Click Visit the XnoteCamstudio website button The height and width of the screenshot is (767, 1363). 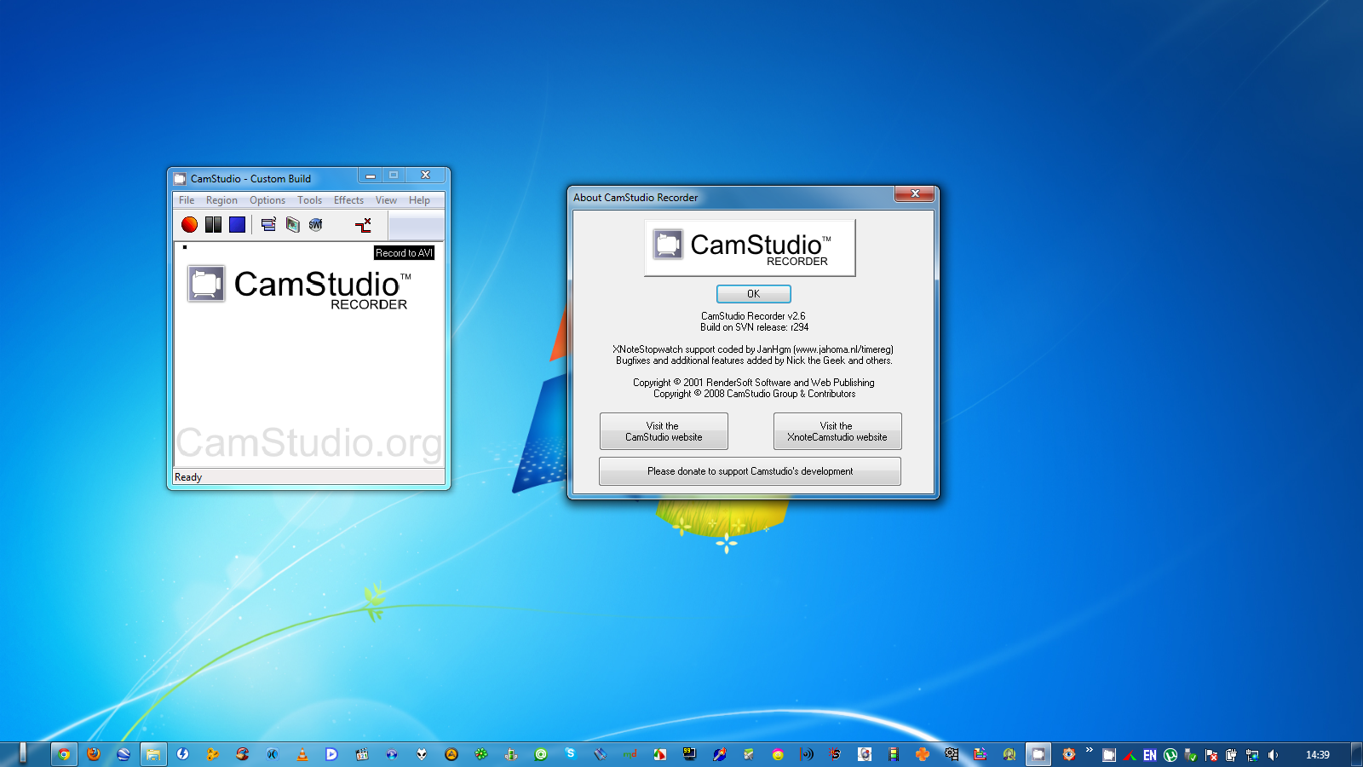click(x=837, y=431)
